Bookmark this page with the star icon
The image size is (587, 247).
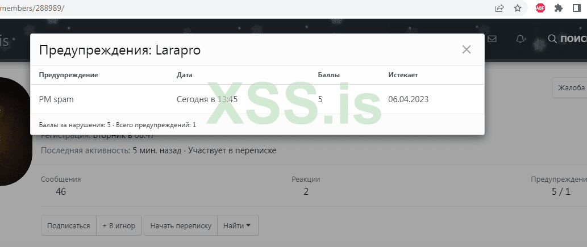click(518, 8)
